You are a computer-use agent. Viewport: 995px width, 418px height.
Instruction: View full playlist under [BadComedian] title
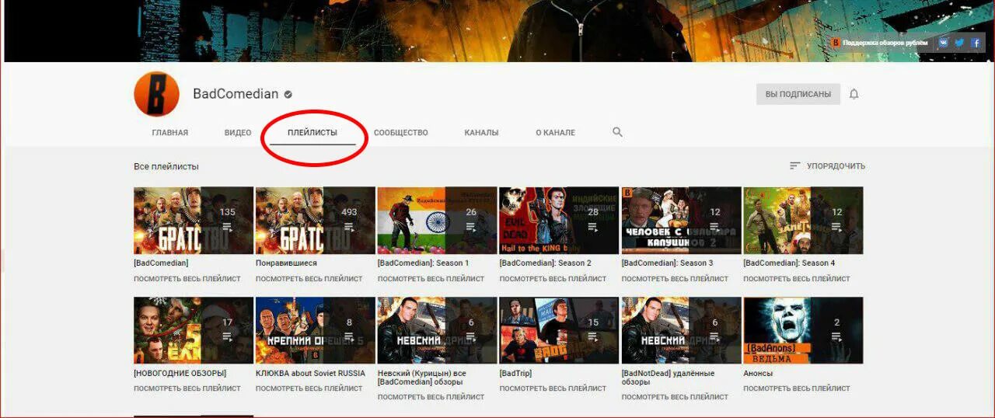pos(187,278)
